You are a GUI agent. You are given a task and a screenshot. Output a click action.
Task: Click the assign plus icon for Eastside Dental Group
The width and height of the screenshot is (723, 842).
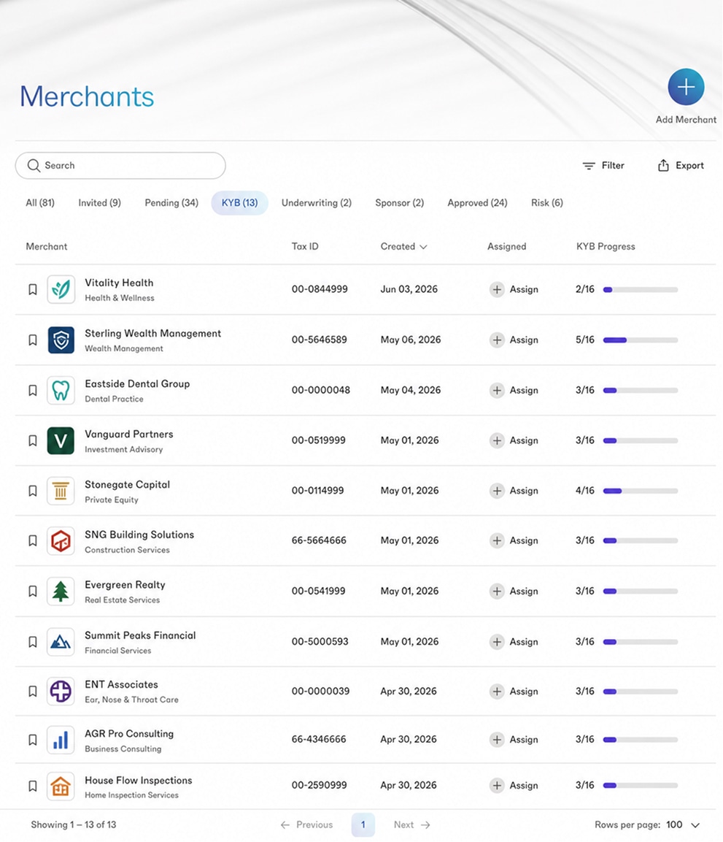click(497, 391)
